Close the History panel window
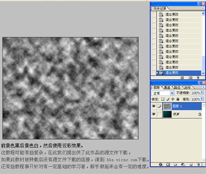Screen dimensions: 206x174 coord(204,4)
